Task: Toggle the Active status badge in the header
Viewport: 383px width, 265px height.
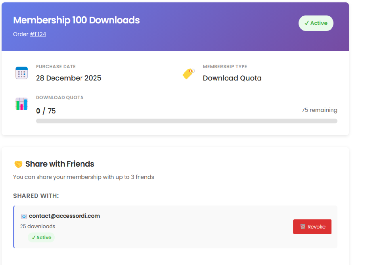Action: (x=316, y=23)
